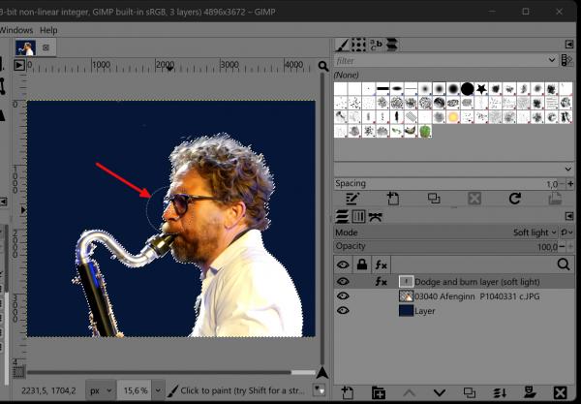Viewport: 581px width, 404px height.
Task: Open the Patterns tab icon
Action: coord(358,45)
